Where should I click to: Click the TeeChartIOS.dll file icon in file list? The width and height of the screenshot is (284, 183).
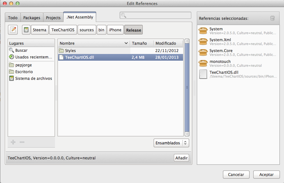(x=62, y=57)
